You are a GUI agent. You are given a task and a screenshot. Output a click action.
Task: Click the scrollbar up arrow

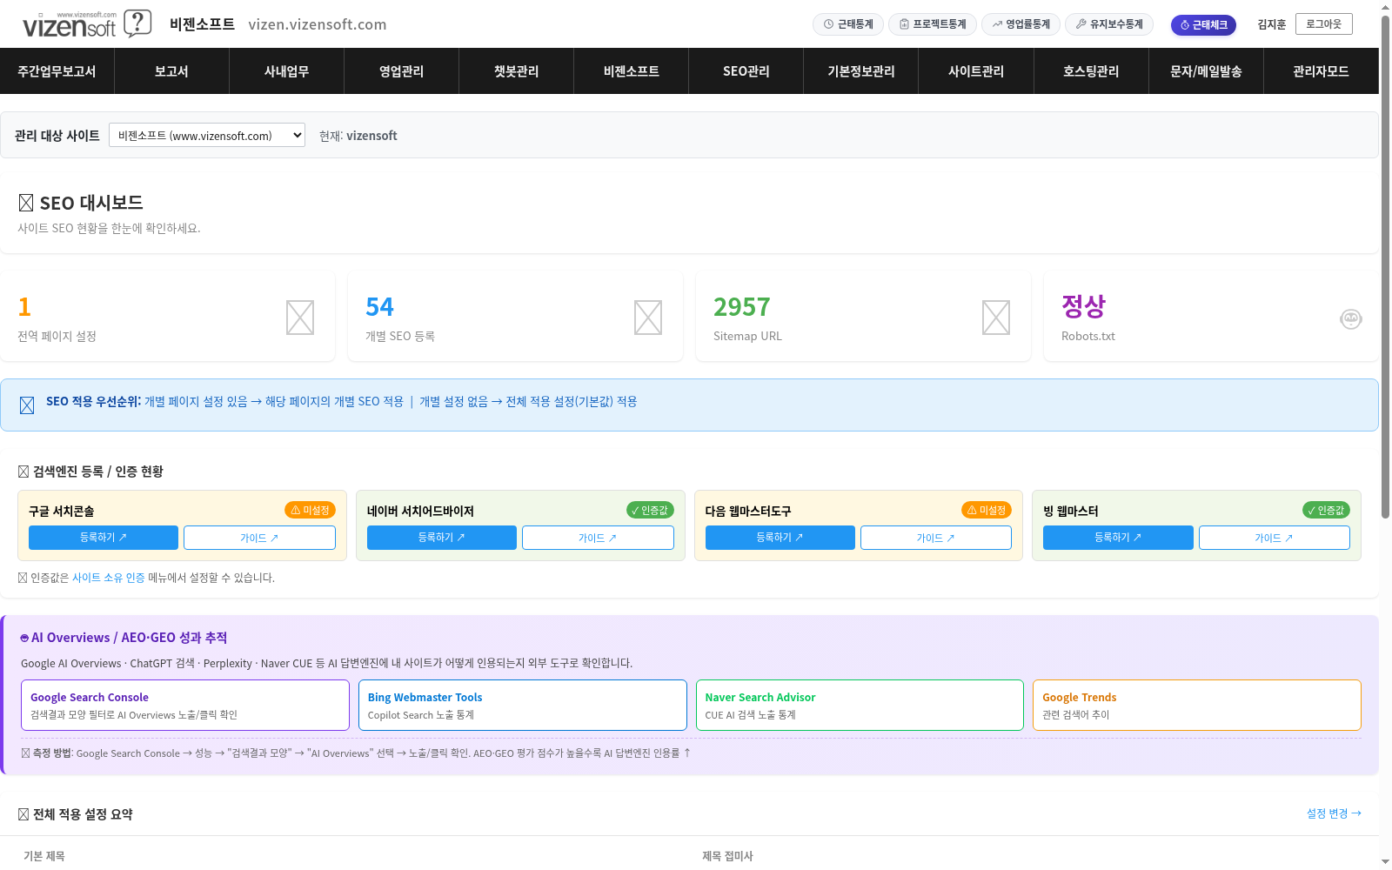pos(1385,7)
